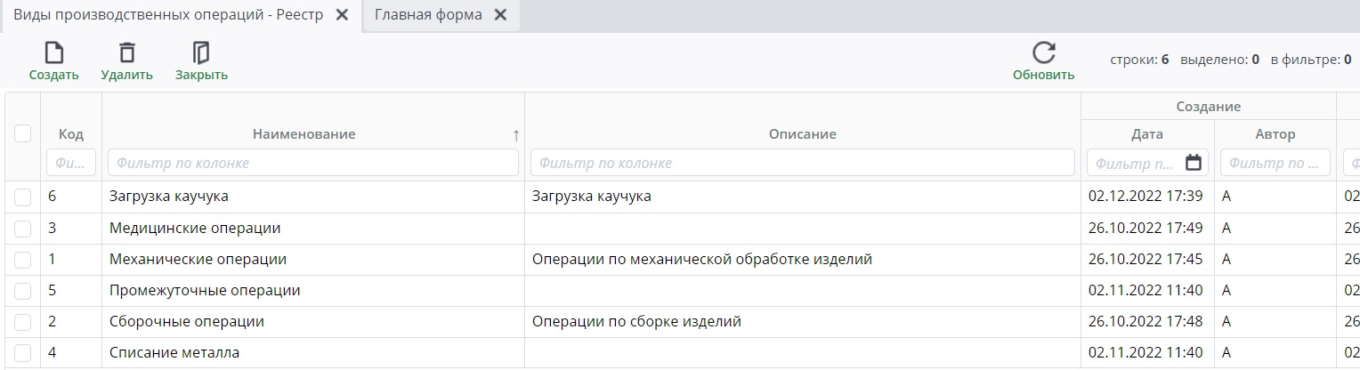Click the Создать (Create) document icon
1360x370 pixels.
(x=53, y=52)
